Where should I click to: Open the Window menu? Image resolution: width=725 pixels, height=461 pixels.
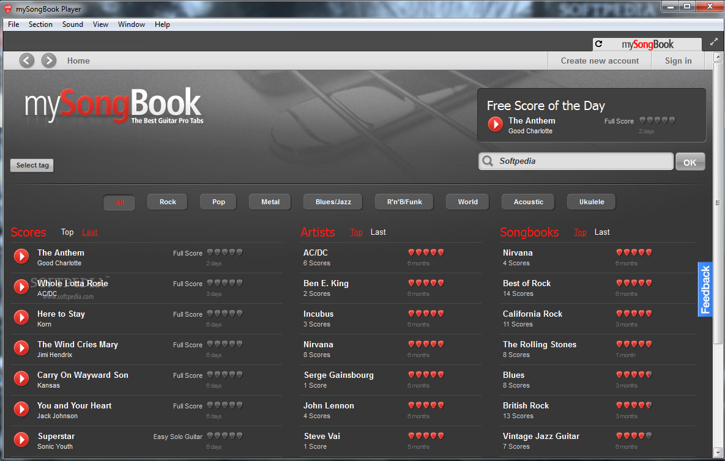click(132, 24)
